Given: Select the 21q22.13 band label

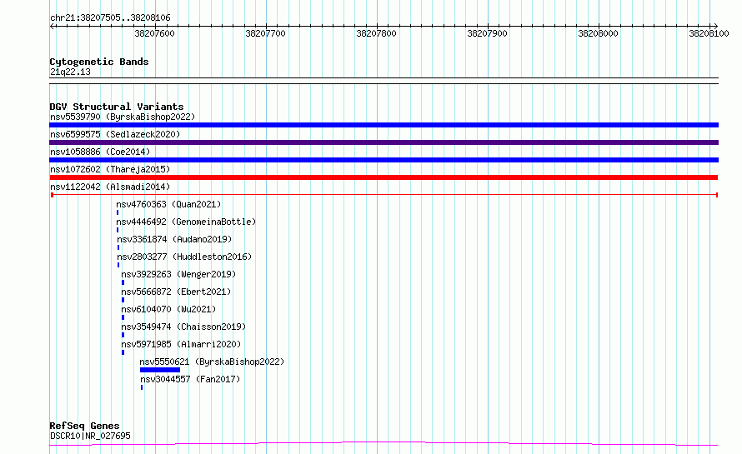Looking at the screenshot, I should pyautogui.click(x=70, y=72).
